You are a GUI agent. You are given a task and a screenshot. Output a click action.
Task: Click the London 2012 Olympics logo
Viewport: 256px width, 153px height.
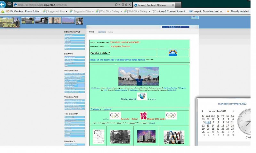143,116
